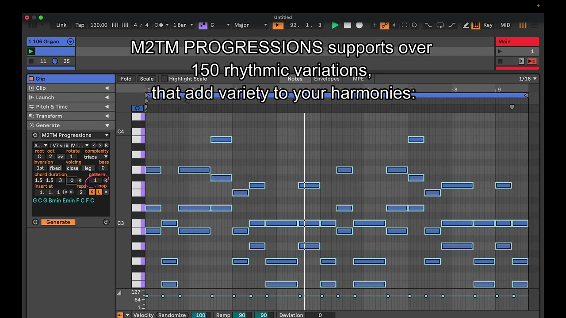Toggle the leg voicing button

[x=88, y=168]
